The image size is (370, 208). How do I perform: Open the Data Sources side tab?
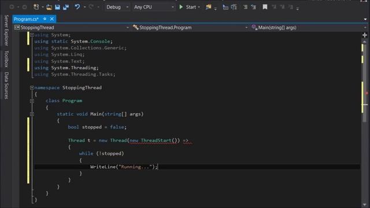6,86
